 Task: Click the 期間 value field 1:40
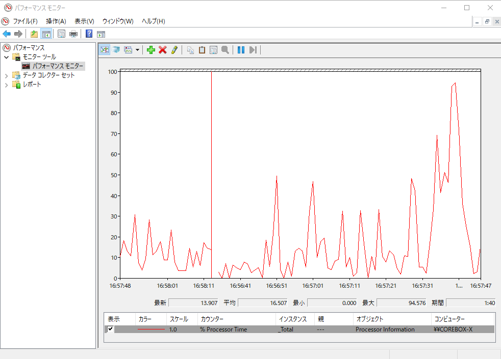point(471,302)
